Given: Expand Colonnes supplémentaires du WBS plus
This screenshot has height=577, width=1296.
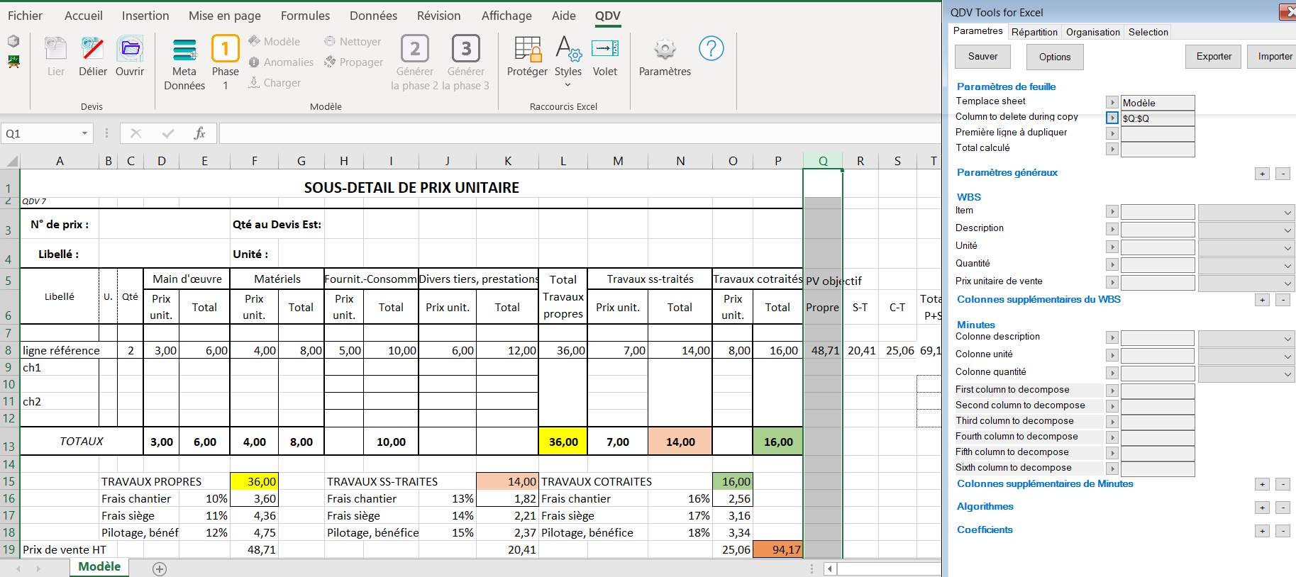Looking at the screenshot, I should tap(1262, 300).
